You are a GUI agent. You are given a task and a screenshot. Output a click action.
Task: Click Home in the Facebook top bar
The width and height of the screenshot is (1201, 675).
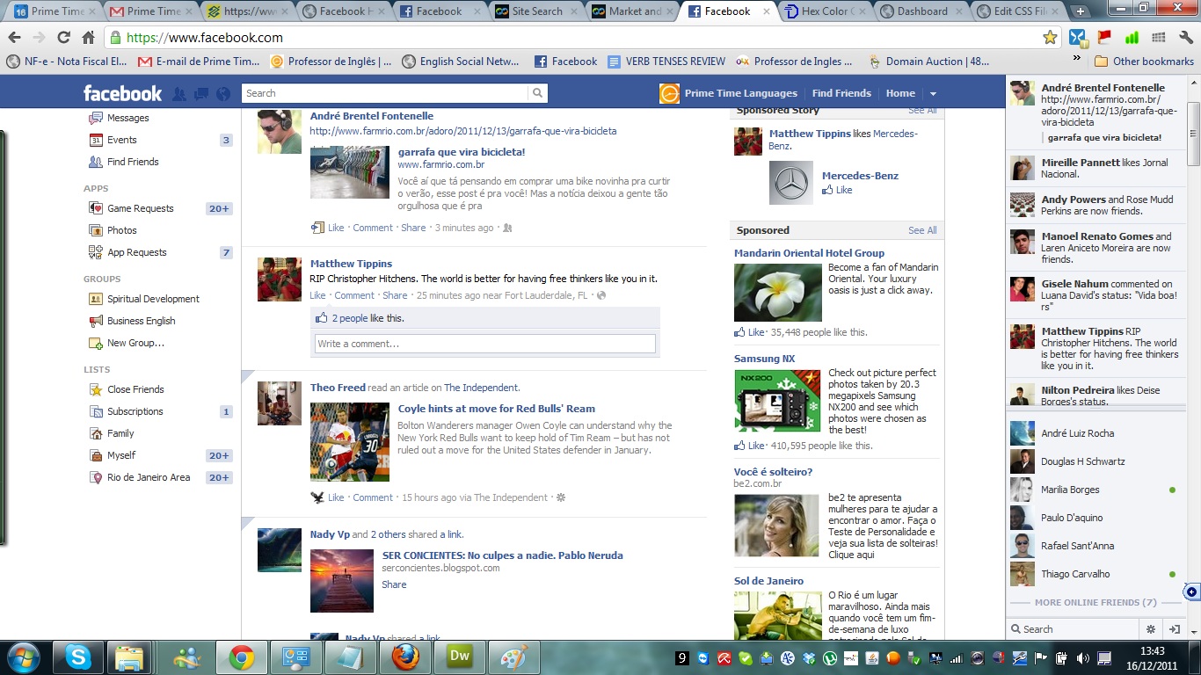[x=900, y=93]
